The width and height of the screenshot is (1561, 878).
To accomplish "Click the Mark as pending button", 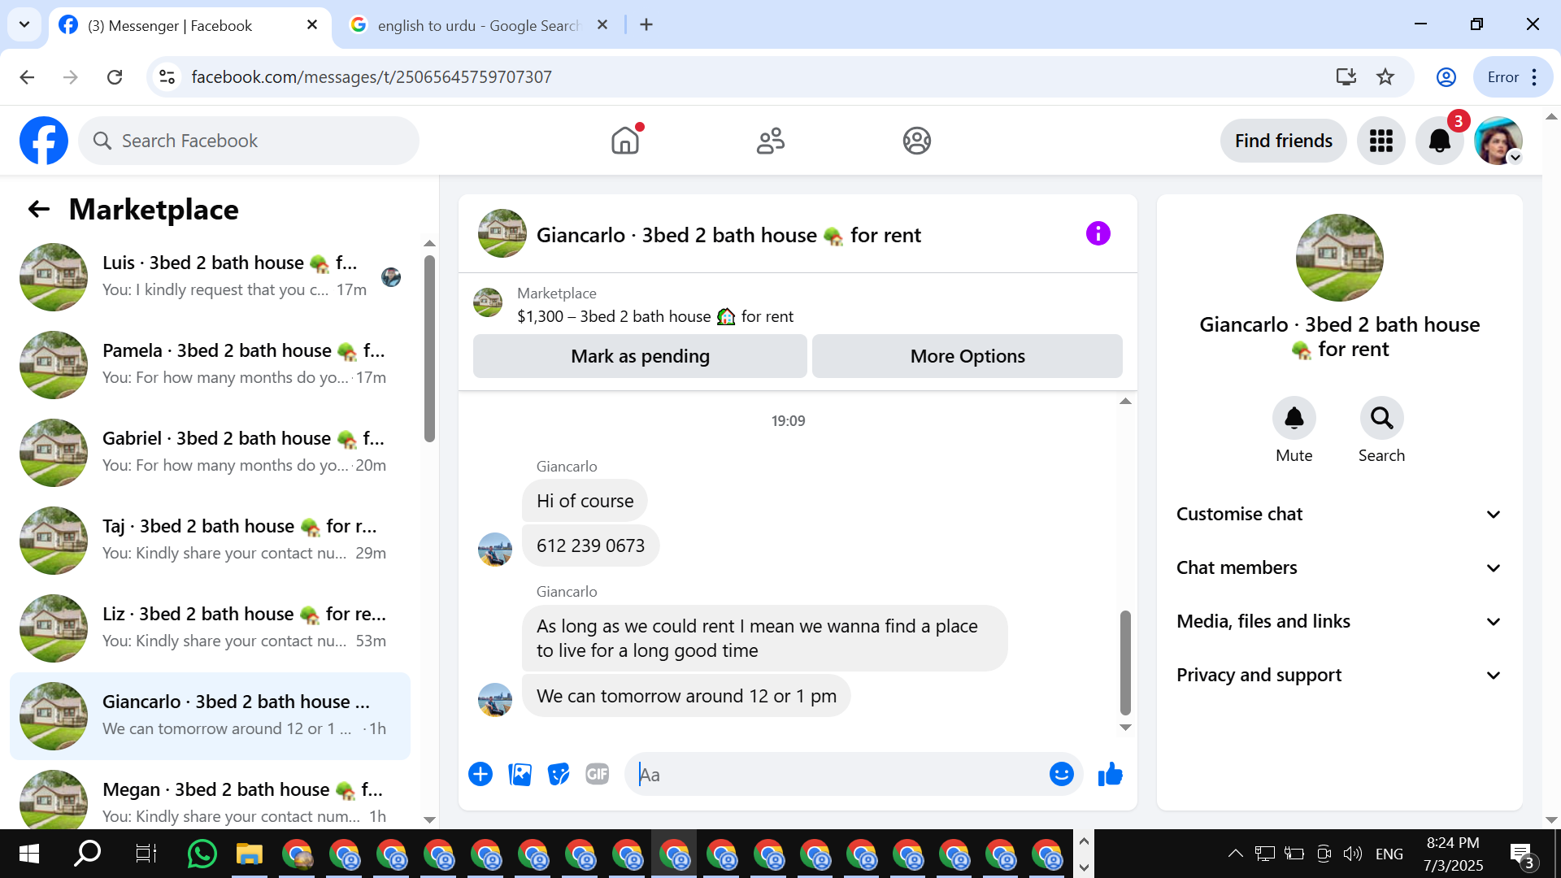I will pos(640,356).
